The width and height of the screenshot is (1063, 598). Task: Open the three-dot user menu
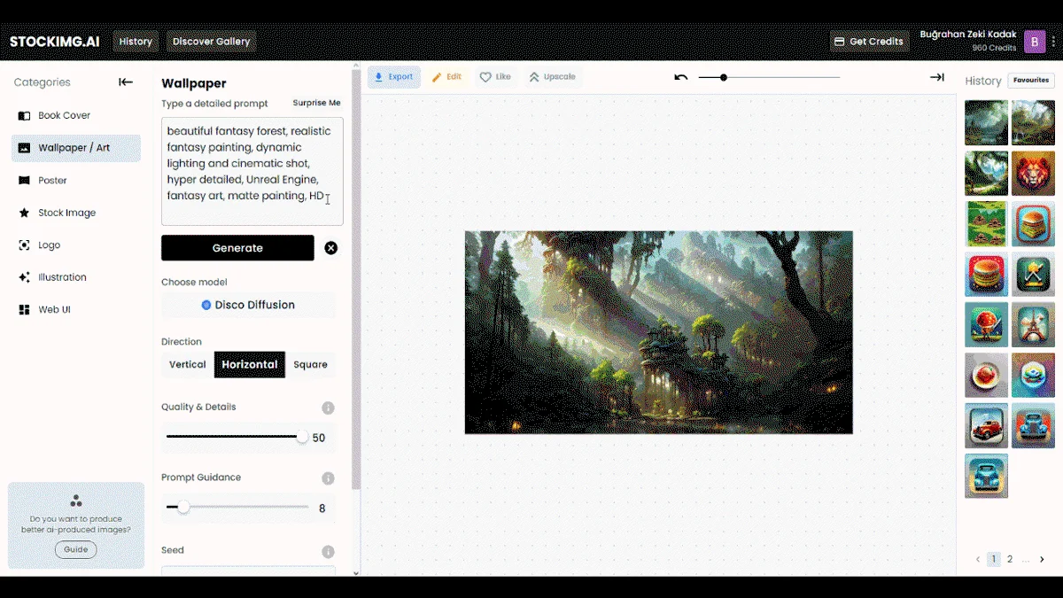tap(1054, 42)
